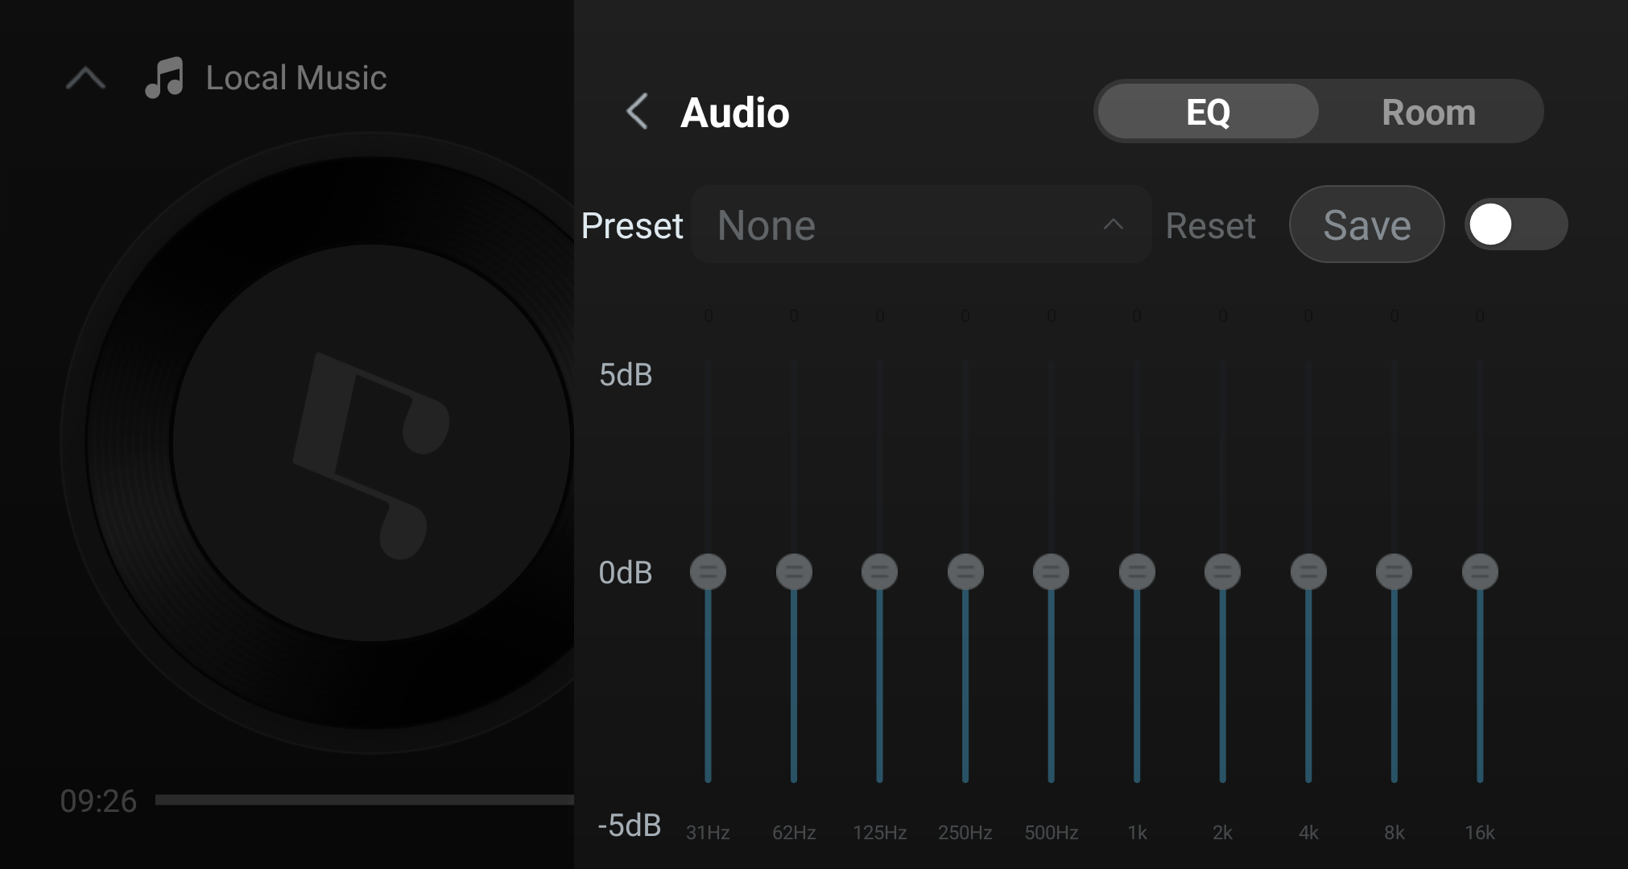Click the 250Hz slider handle

point(965,571)
